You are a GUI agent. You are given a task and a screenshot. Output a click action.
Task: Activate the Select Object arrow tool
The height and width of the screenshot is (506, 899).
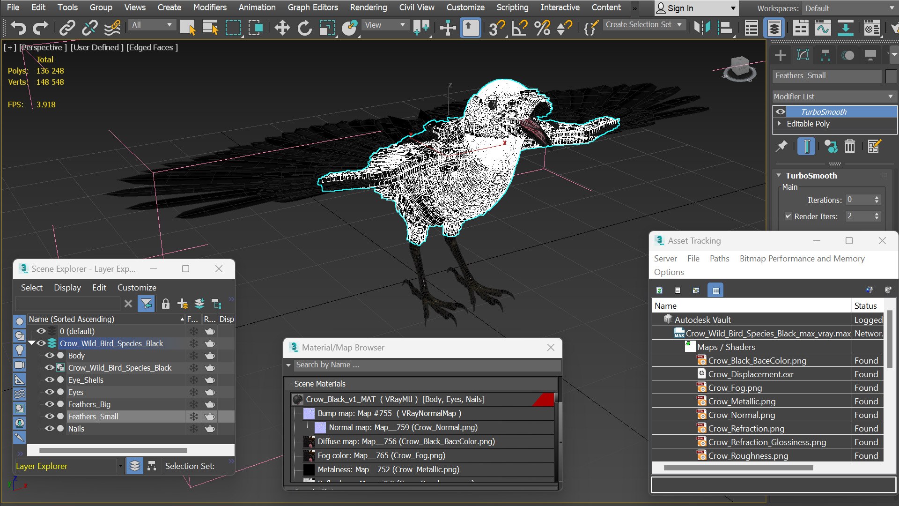point(188,28)
